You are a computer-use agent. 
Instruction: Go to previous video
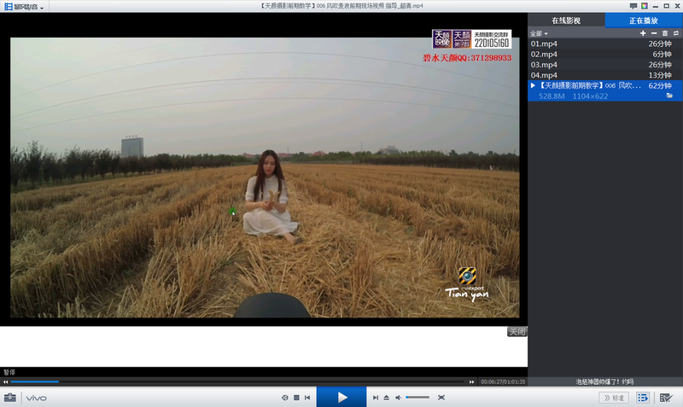click(x=307, y=398)
